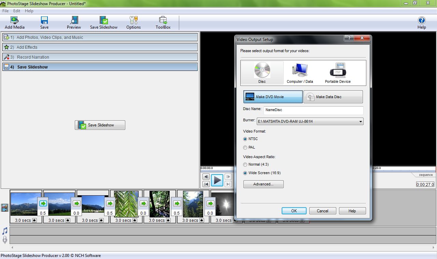This screenshot has width=437, height=259.
Task: Collapse step 4 Save Slideshow panel
Action: click(x=100, y=67)
